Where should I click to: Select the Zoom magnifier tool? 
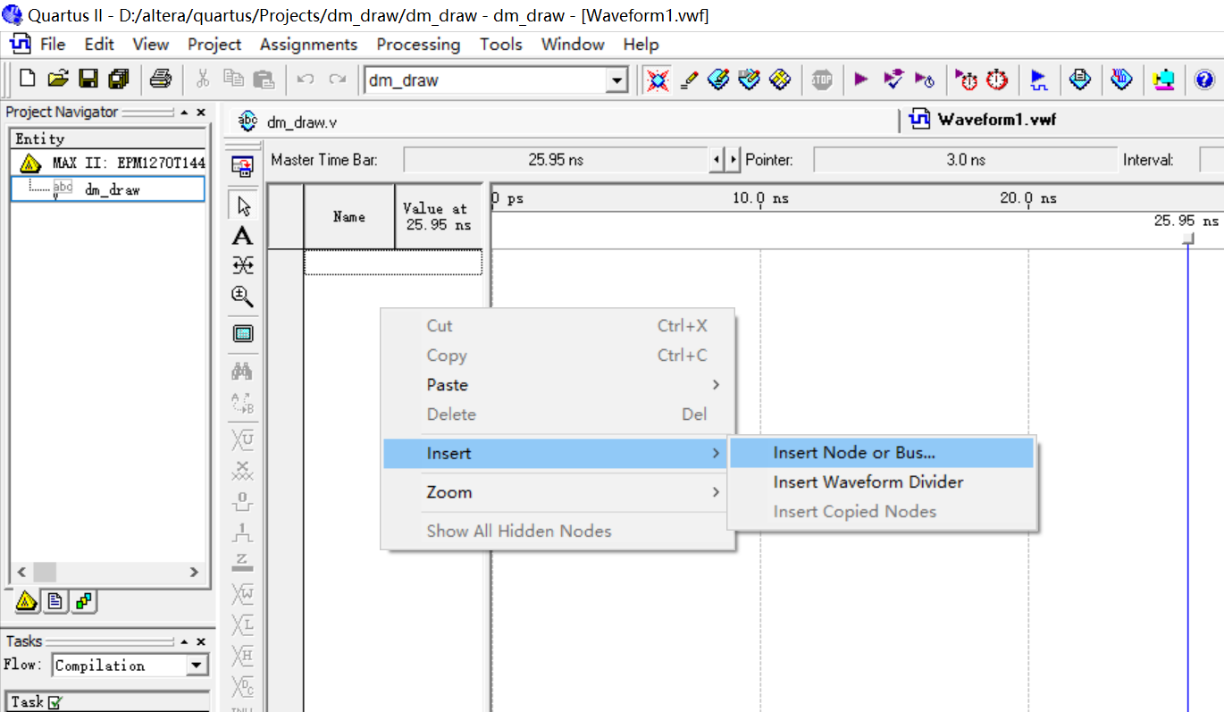(242, 296)
